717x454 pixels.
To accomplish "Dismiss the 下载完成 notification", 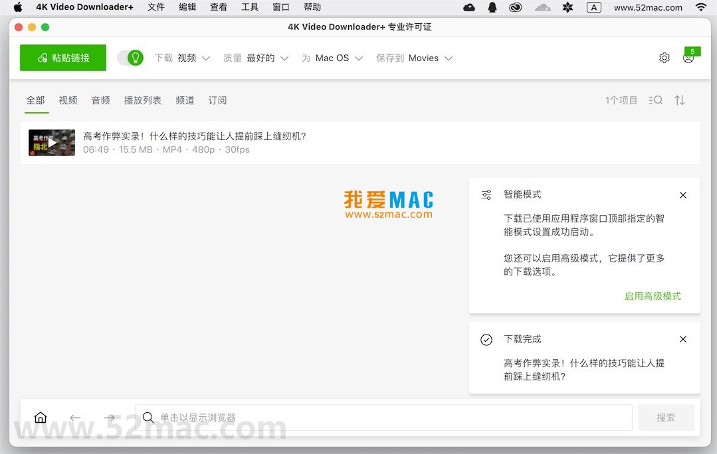I will [682, 339].
